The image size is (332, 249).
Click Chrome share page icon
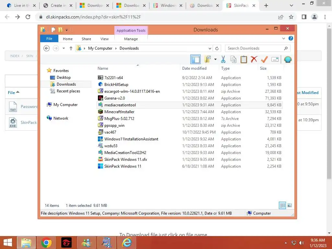tap(281, 17)
